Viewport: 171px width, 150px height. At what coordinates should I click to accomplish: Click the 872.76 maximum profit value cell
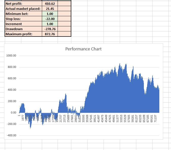(x=50, y=34)
